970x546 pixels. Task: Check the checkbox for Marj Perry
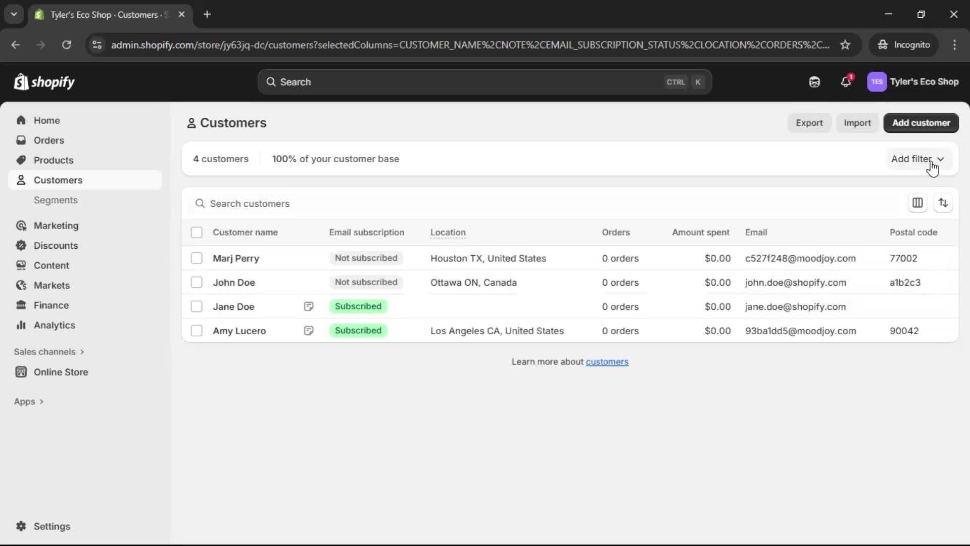(x=197, y=258)
